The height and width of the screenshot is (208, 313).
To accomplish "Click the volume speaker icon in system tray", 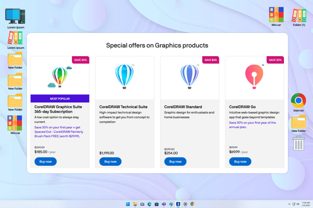I will [x=298, y=204].
